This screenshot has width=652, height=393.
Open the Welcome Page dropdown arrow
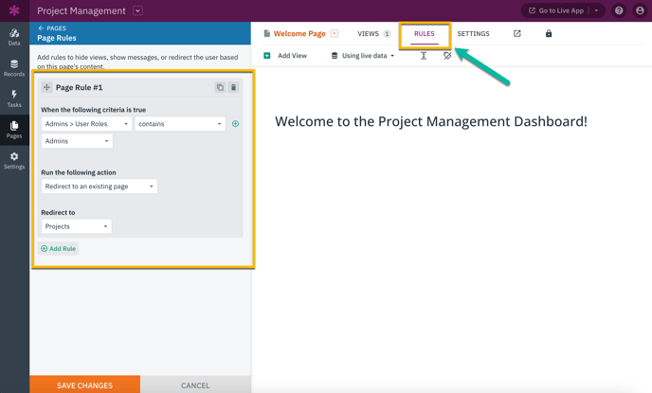[x=335, y=34]
